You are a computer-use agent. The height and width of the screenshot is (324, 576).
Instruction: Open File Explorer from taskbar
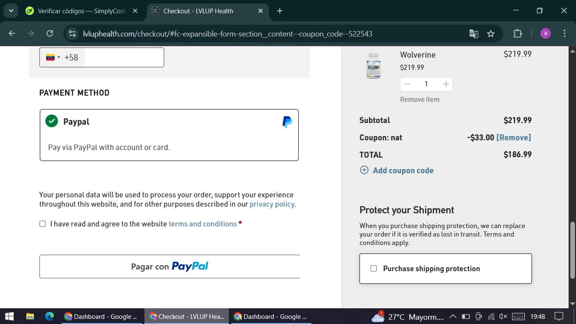(x=30, y=316)
